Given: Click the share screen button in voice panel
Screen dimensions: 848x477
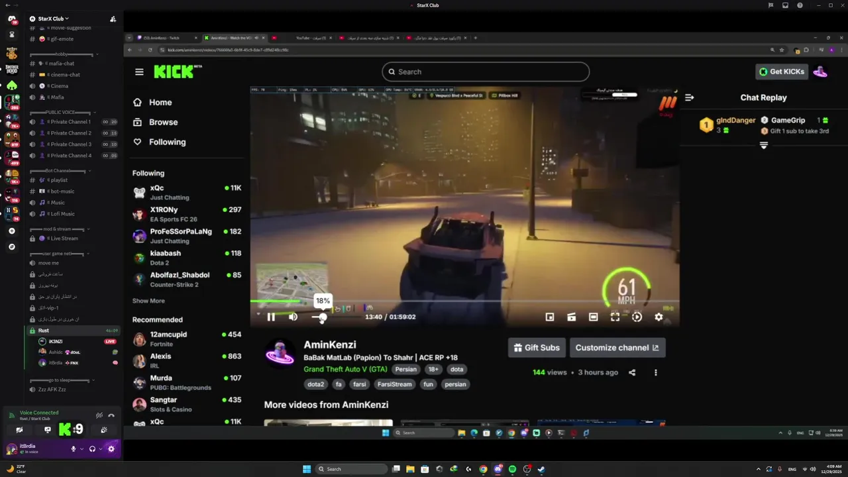Looking at the screenshot, I should (48, 429).
